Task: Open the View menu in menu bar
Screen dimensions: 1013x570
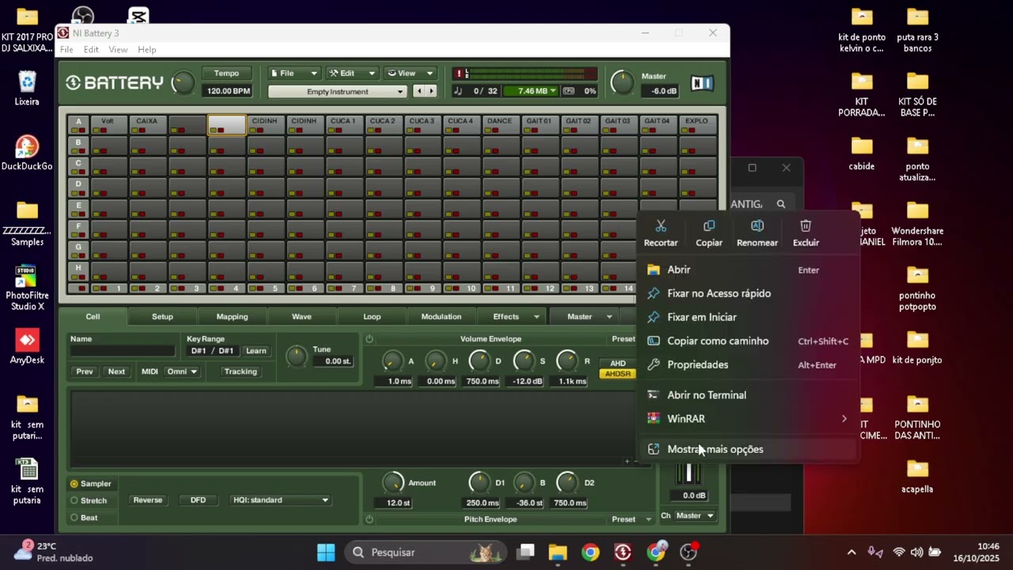Action: click(118, 50)
